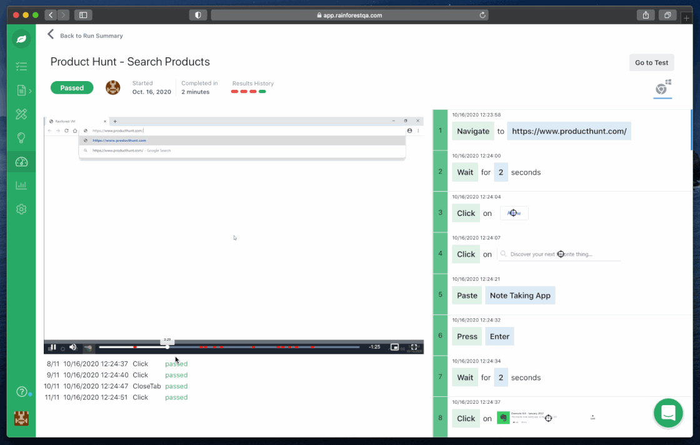Select step 7 Wait for 2 seconds
700x445 pixels.
tap(562, 376)
